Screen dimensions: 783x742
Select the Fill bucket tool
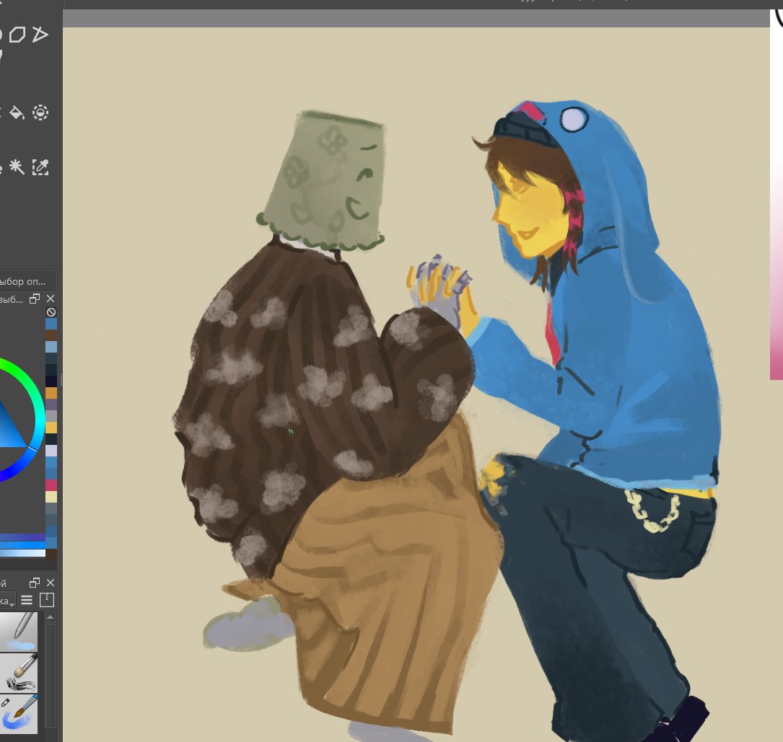coord(17,112)
